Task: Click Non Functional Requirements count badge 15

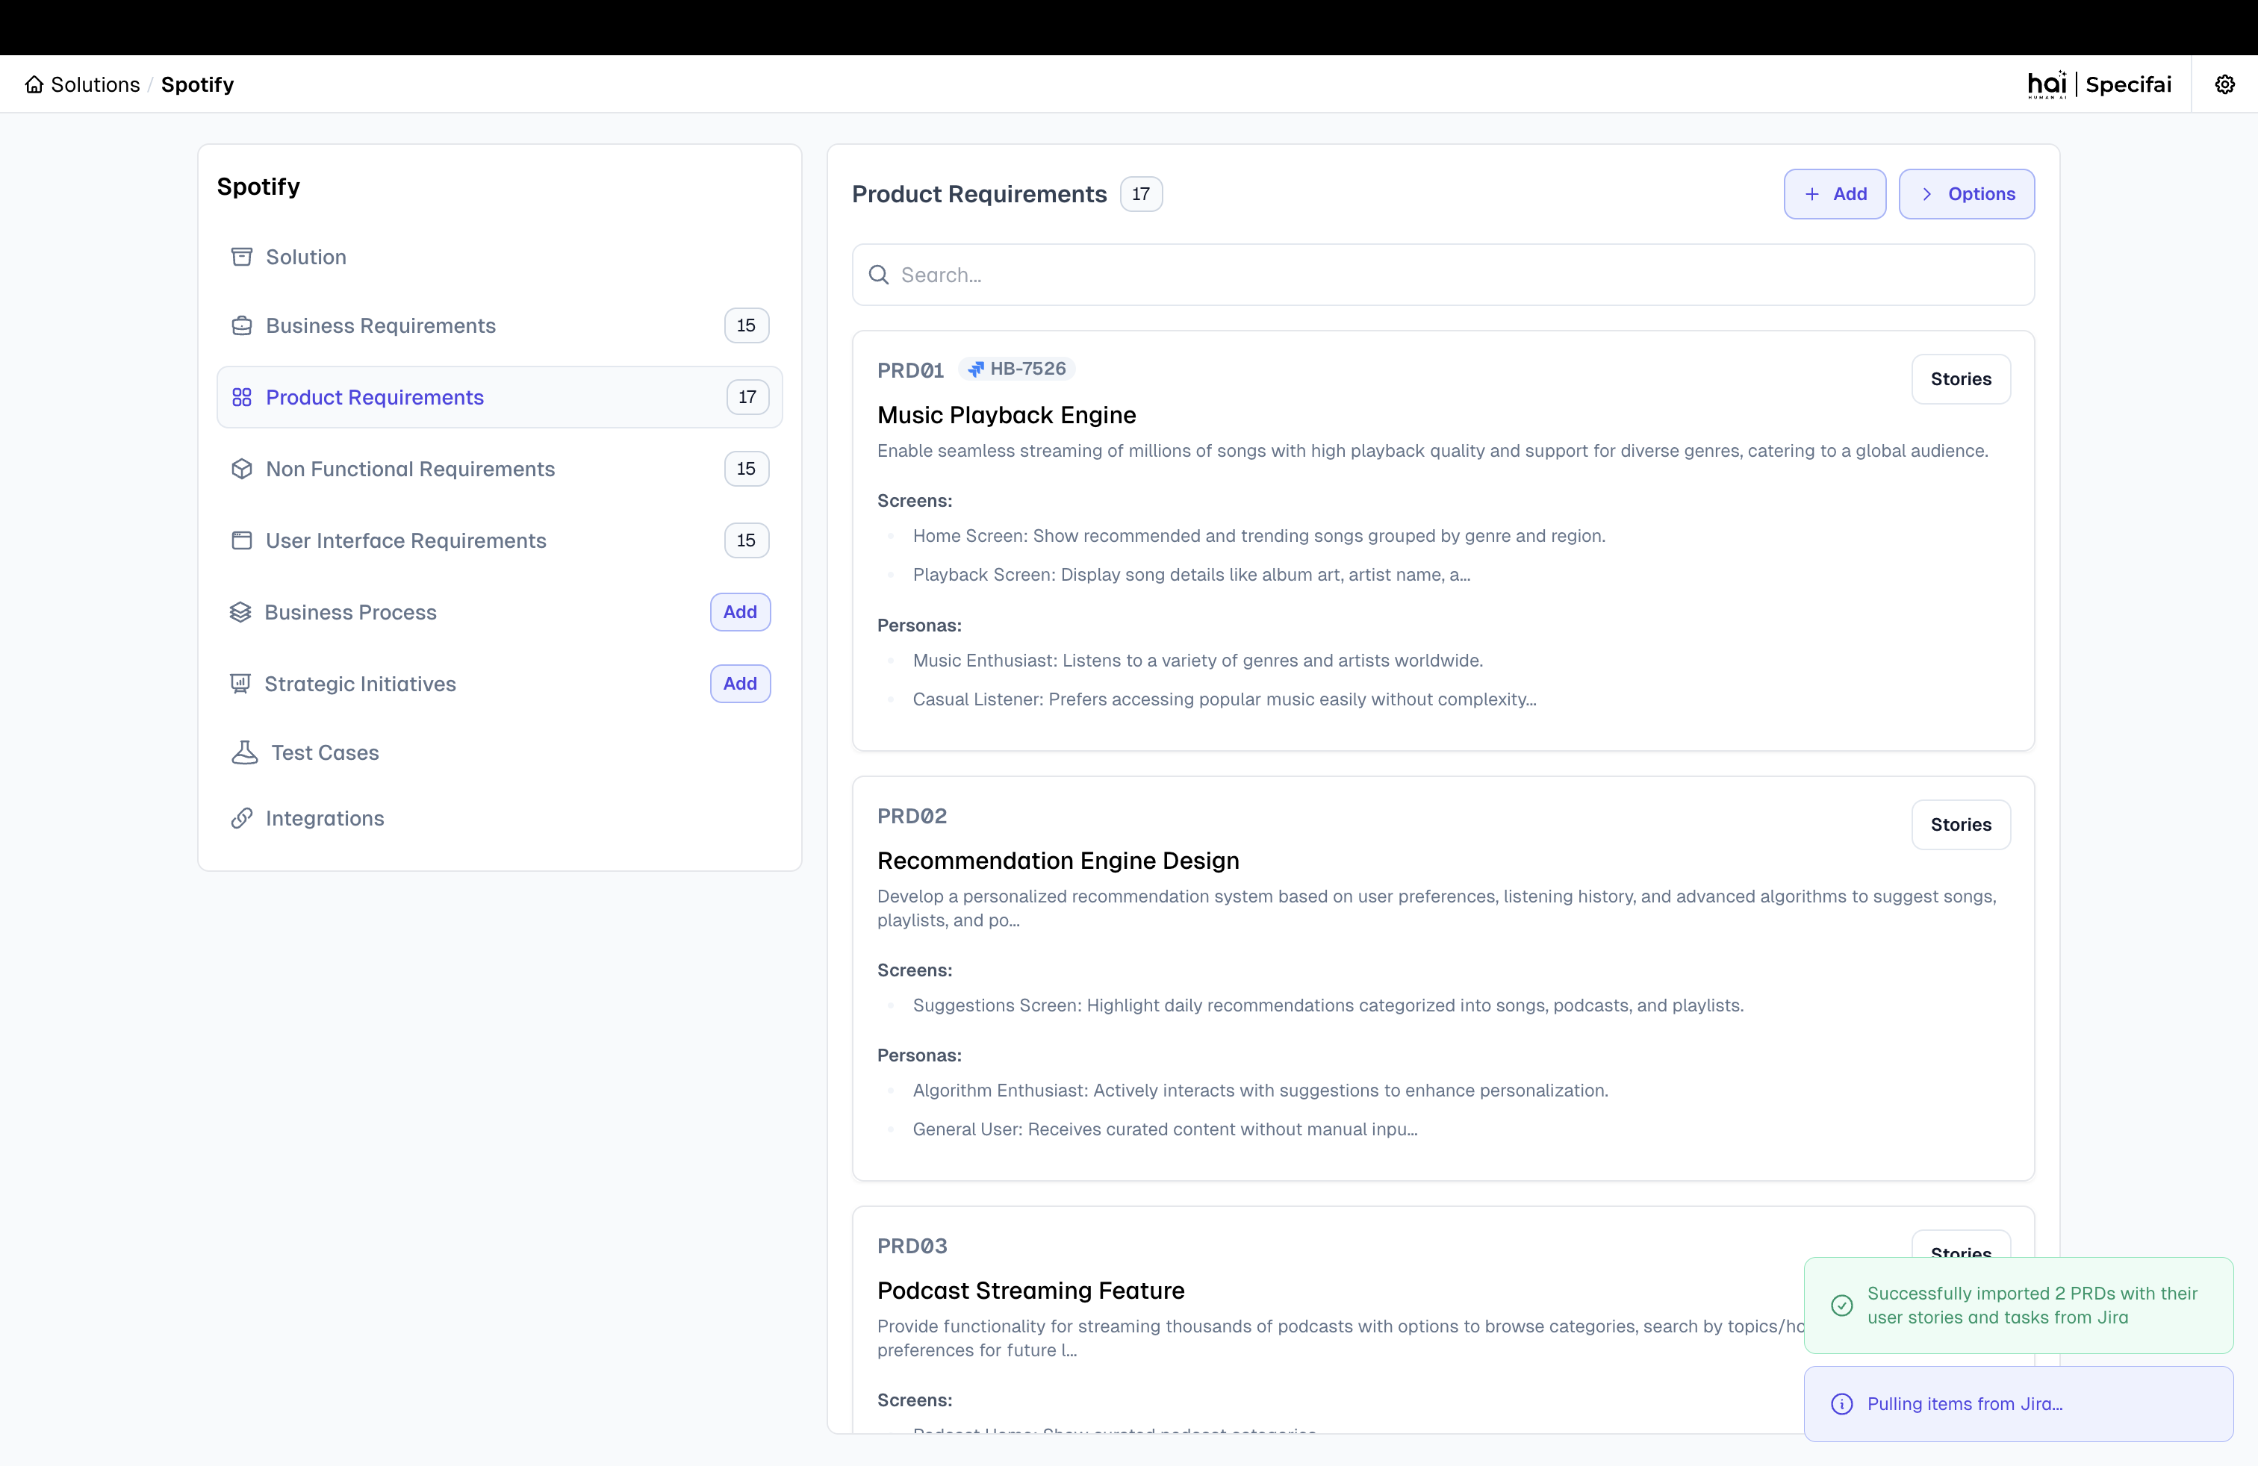Action: click(747, 469)
